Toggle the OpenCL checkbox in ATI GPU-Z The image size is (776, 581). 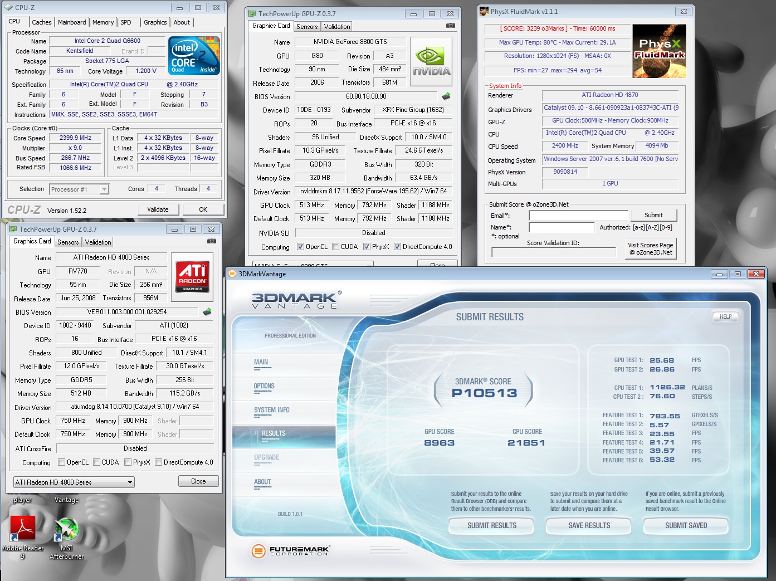[x=62, y=462]
